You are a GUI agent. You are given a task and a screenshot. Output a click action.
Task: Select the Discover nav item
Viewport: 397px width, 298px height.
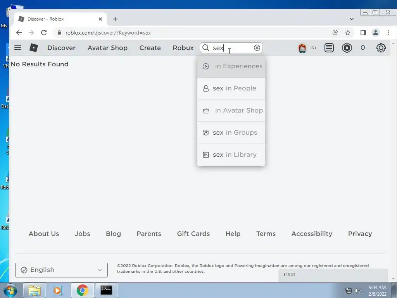coord(61,48)
